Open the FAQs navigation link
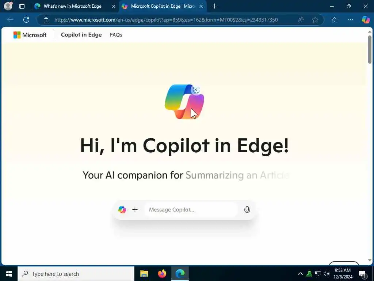374x281 pixels. 116,35
